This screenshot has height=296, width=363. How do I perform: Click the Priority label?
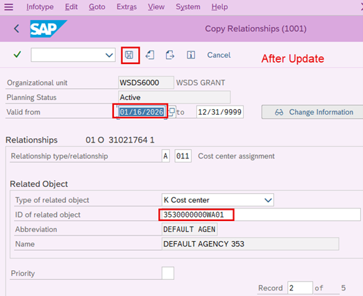[23, 274]
